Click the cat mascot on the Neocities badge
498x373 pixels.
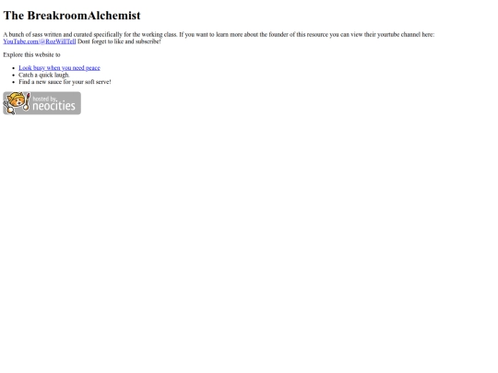click(16, 102)
